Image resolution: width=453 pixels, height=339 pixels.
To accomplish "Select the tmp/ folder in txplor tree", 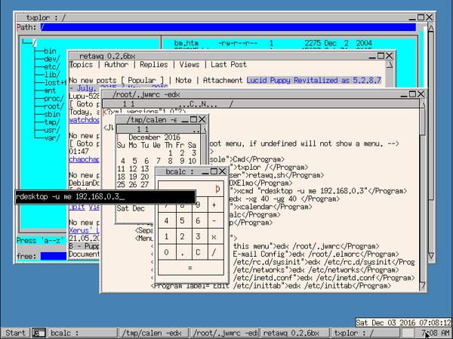I will click(x=52, y=122).
